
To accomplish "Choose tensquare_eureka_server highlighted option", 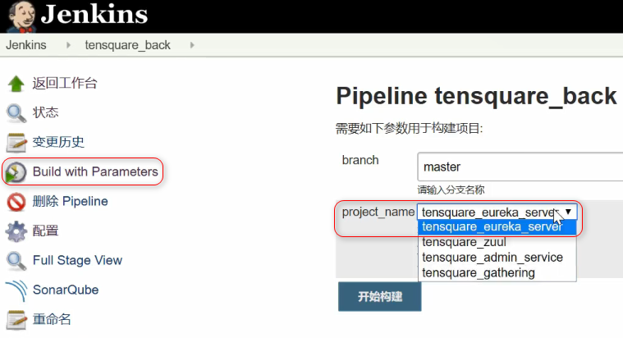I will (x=497, y=226).
